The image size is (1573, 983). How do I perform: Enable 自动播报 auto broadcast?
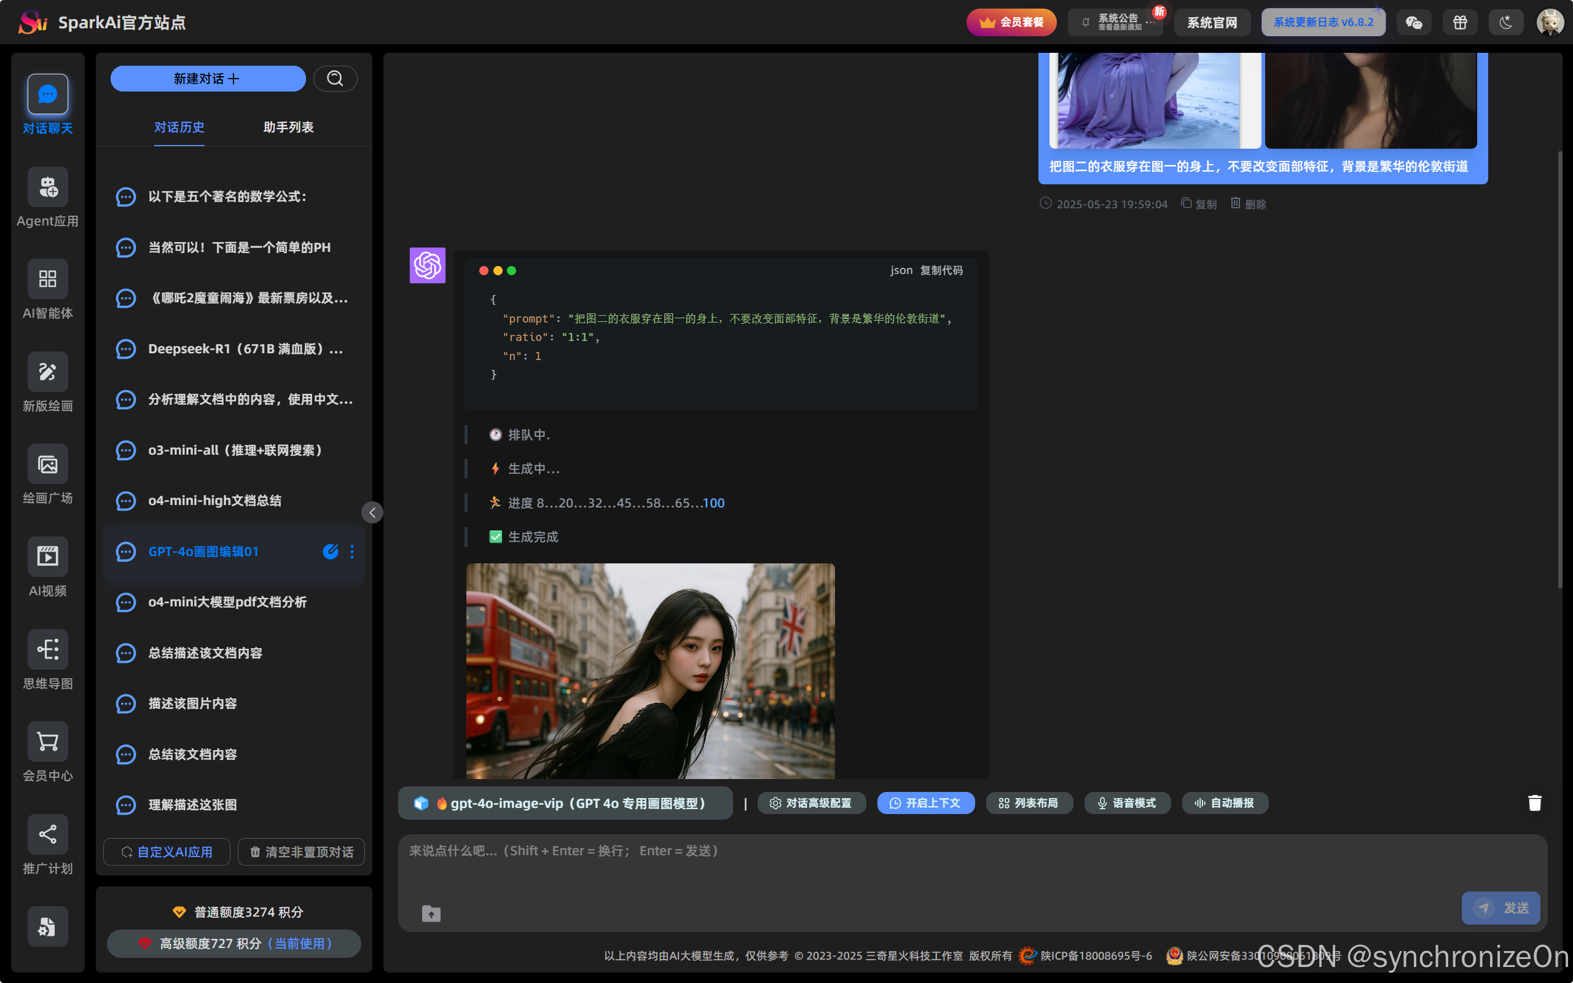[x=1225, y=803]
